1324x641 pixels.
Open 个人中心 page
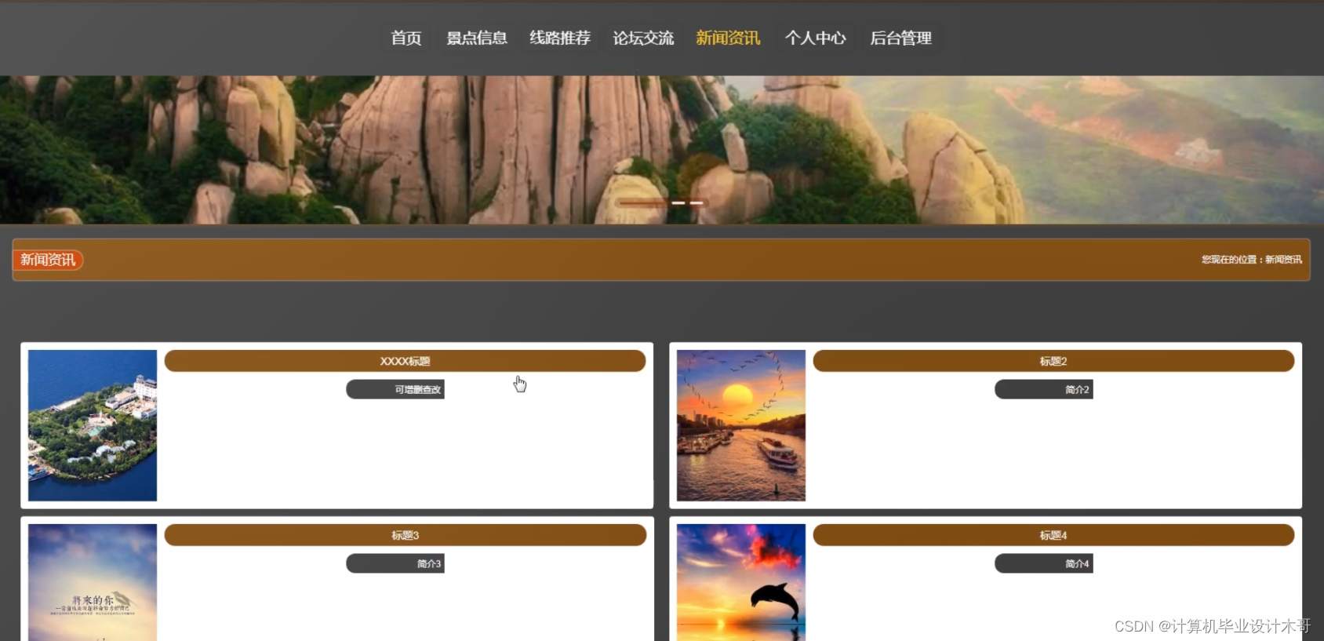coord(816,38)
